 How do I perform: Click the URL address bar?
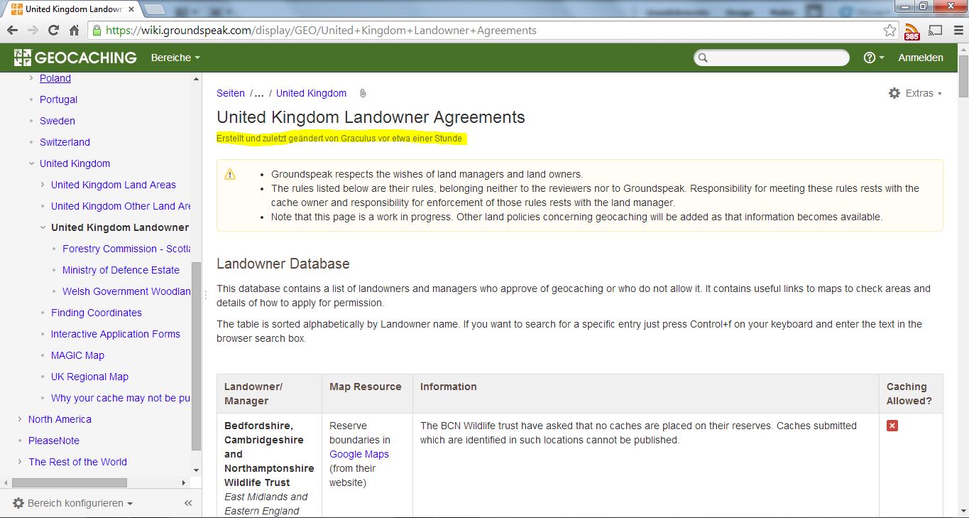[493, 31]
